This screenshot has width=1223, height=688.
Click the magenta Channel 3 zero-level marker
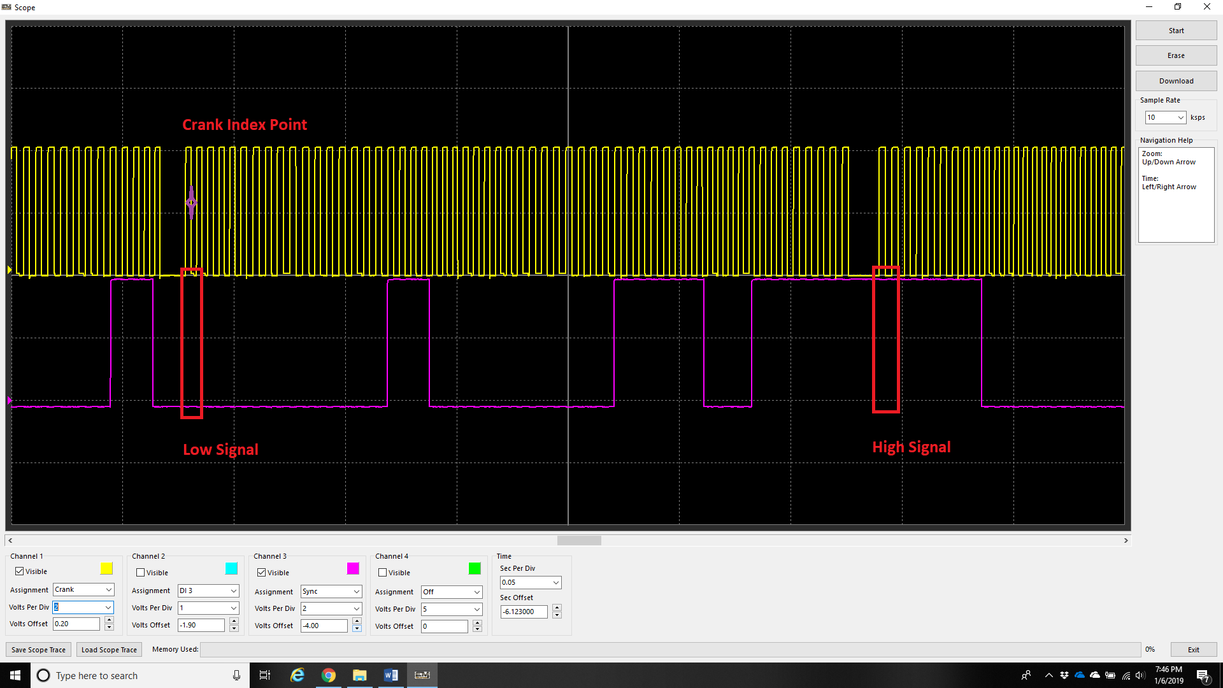[10, 401]
